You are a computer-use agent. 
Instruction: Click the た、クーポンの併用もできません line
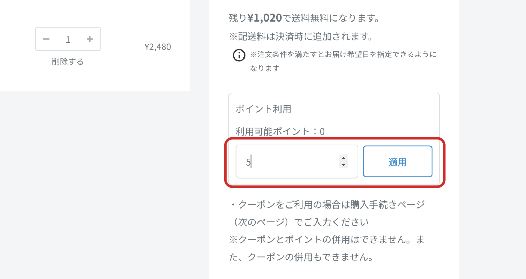(301, 257)
